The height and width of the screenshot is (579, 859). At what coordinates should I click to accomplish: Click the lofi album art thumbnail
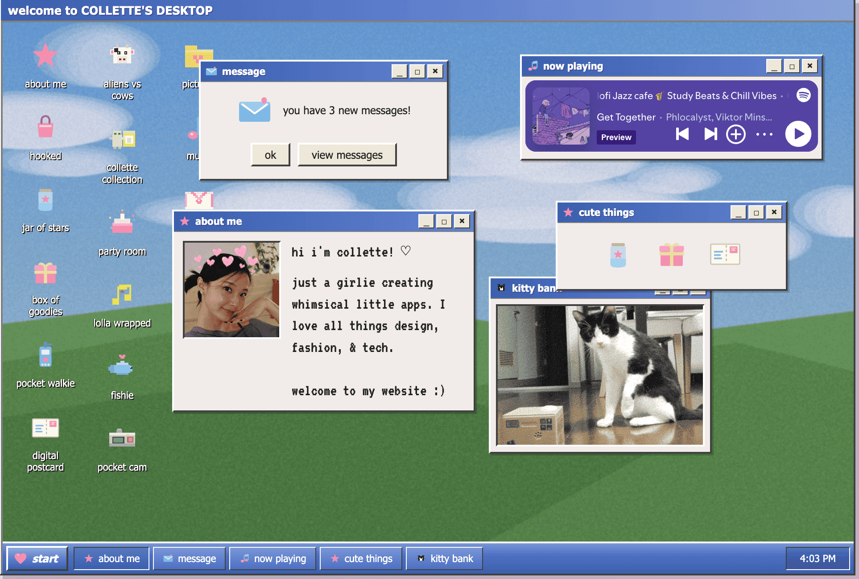coord(561,116)
